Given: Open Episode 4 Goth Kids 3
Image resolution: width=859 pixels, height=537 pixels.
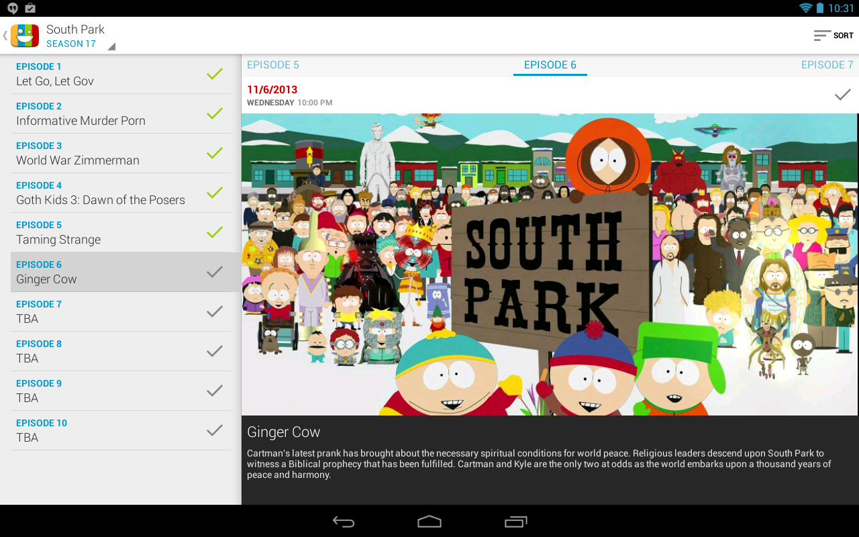Looking at the screenshot, I should tap(121, 193).
